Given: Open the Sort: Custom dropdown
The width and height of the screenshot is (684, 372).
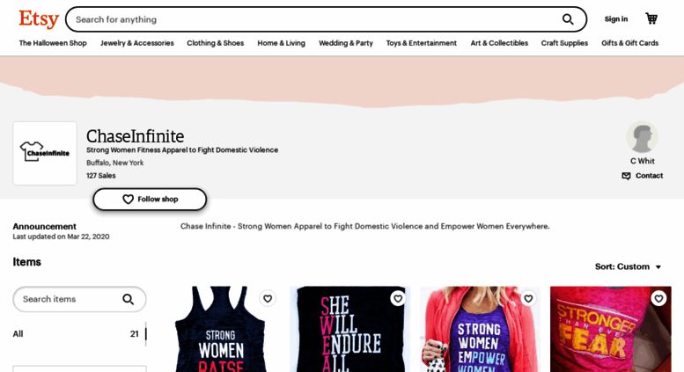Looking at the screenshot, I should coord(629,266).
